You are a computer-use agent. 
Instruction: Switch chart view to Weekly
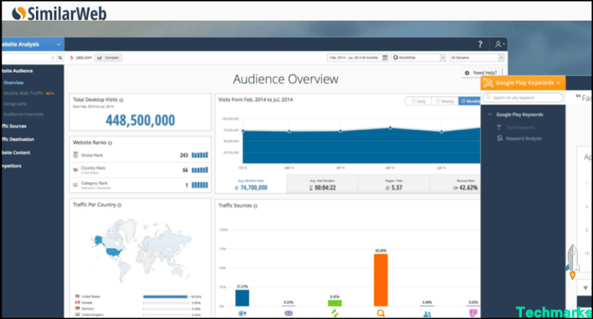[x=445, y=101]
